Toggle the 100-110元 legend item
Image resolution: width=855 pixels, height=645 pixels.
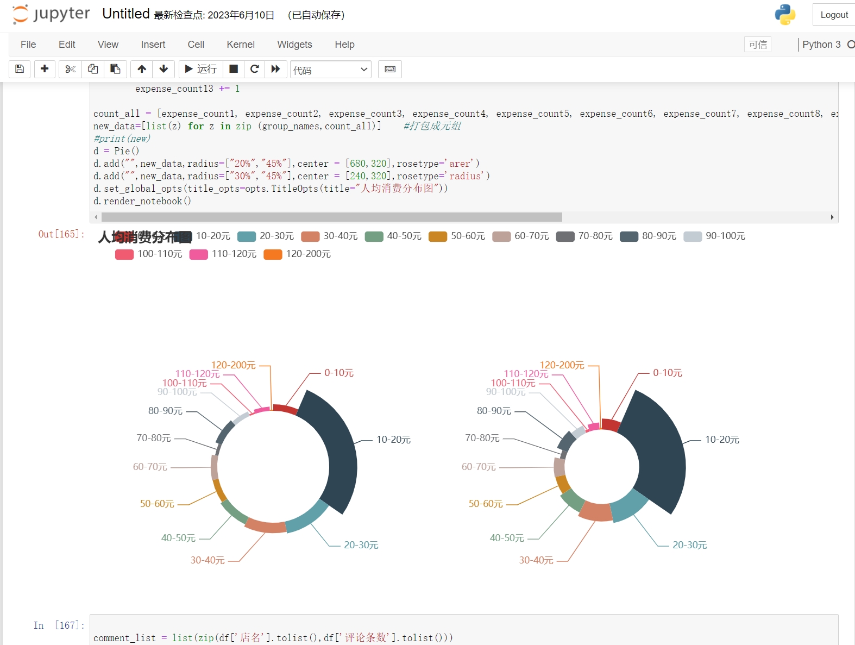149,254
